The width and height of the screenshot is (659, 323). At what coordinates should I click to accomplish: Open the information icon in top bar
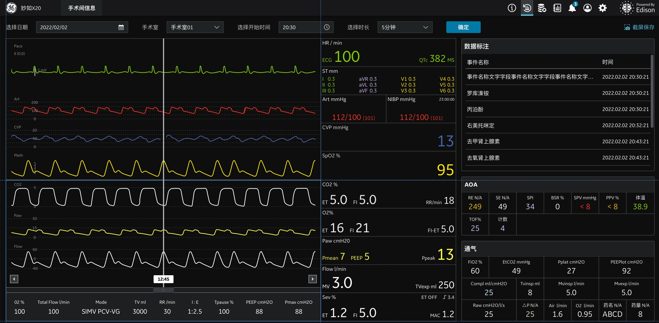click(512, 8)
